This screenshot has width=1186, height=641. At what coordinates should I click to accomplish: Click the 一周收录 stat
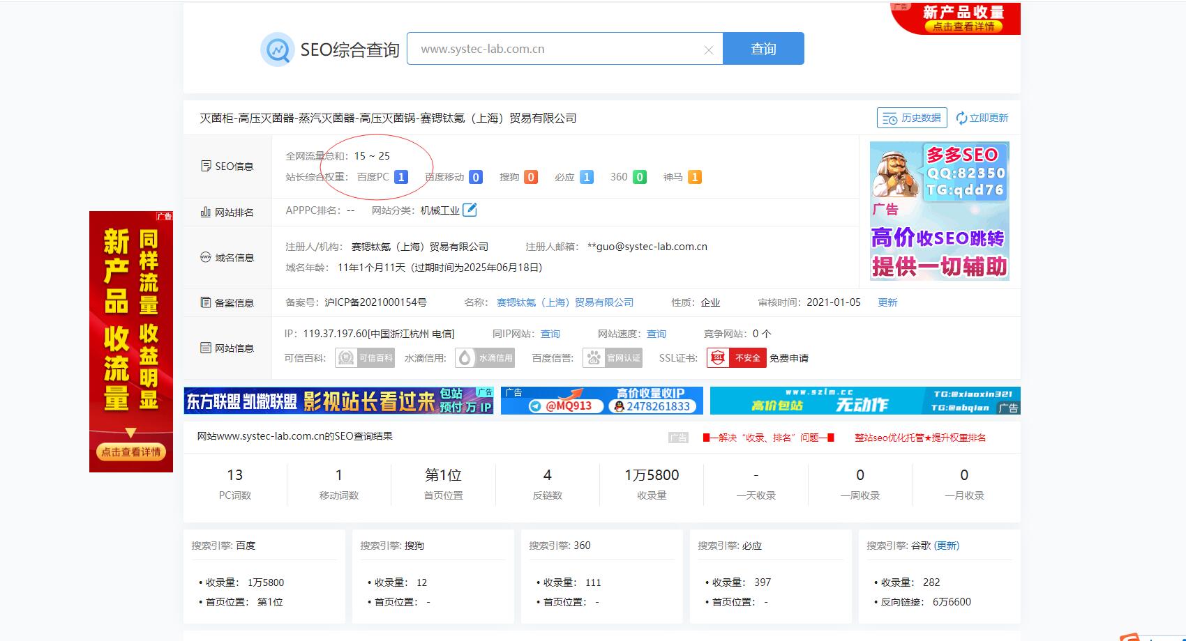coord(860,484)
